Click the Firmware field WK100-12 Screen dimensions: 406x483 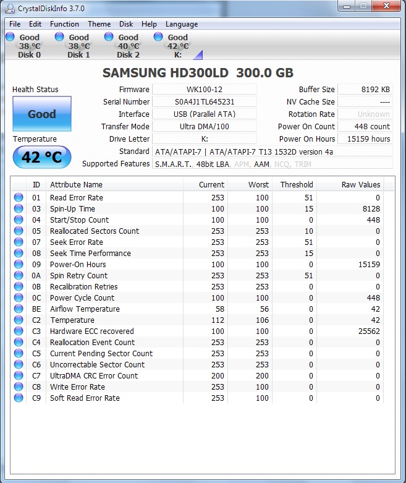tap(205, 89)
